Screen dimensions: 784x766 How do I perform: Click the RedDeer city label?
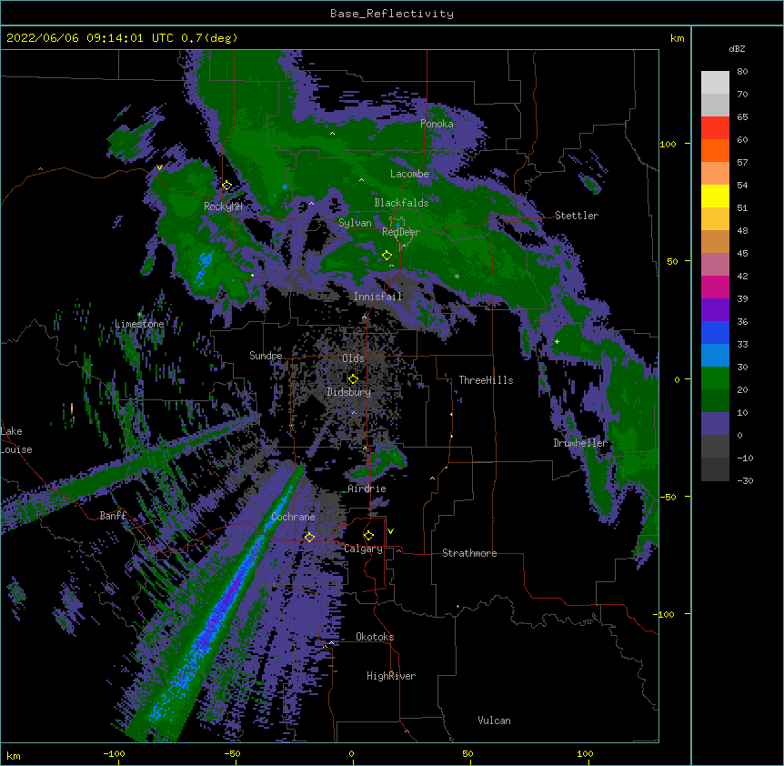[x=400, y=232]
